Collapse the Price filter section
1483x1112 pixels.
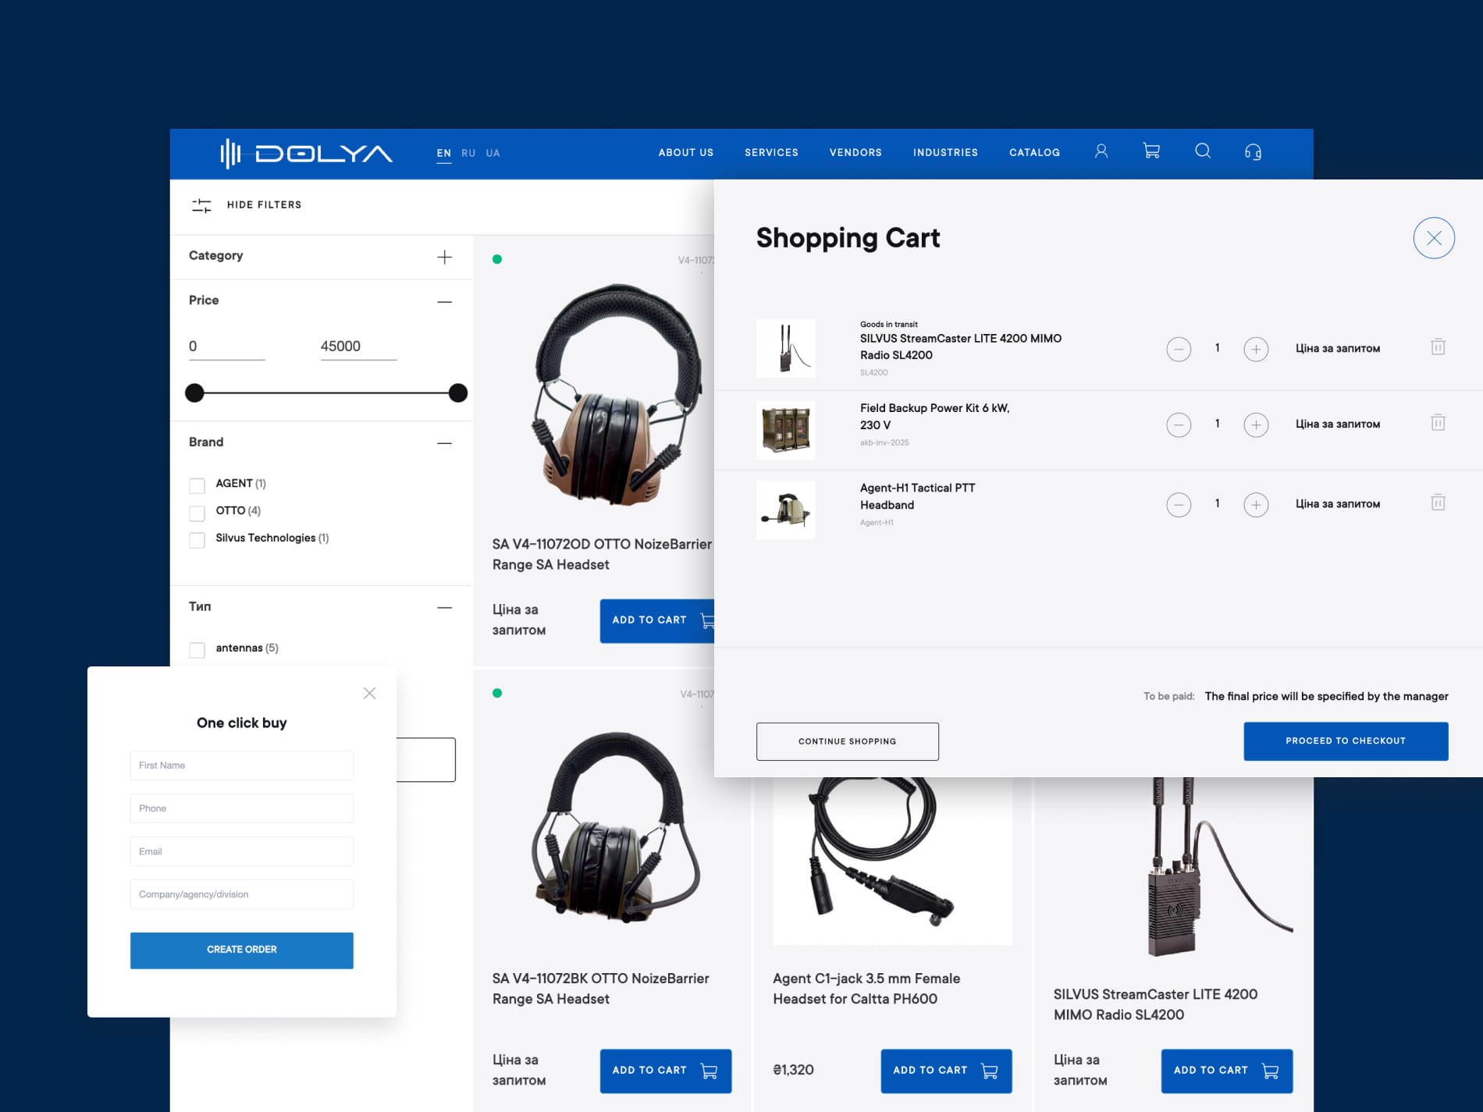click(x=444, y=302)
